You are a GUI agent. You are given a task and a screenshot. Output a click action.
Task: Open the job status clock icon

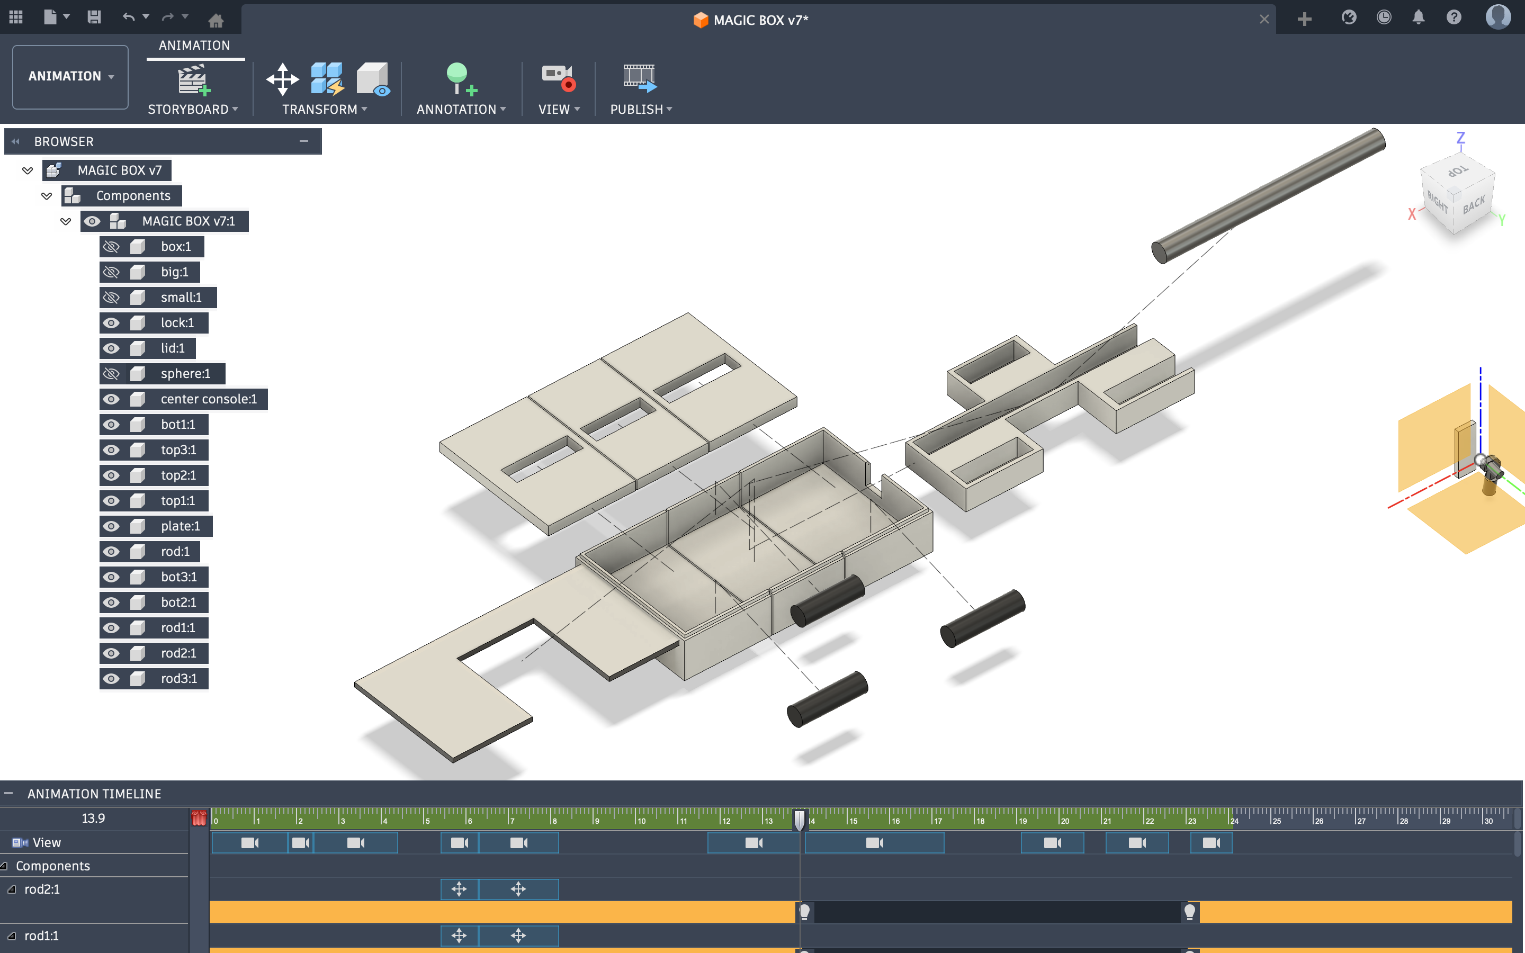click(x=1383, y=17)
